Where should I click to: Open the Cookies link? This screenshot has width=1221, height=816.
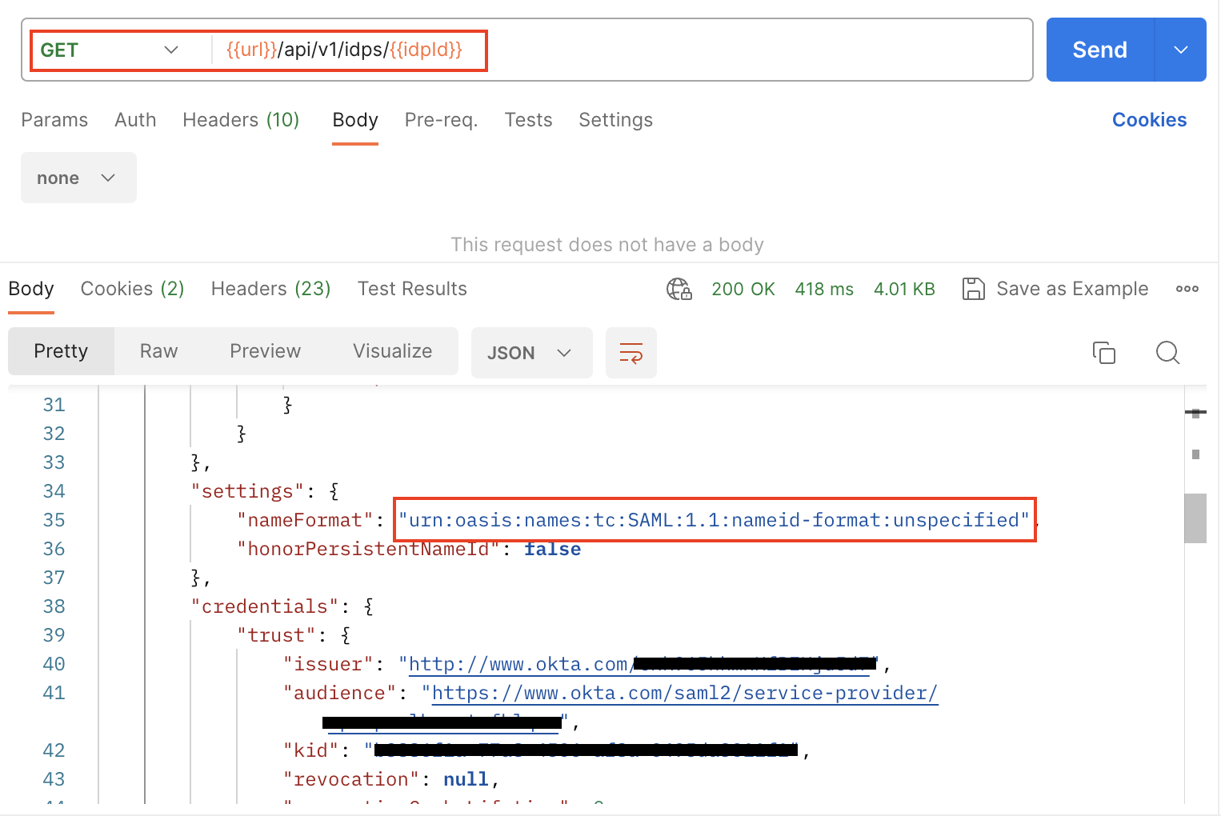point(1149,120)
